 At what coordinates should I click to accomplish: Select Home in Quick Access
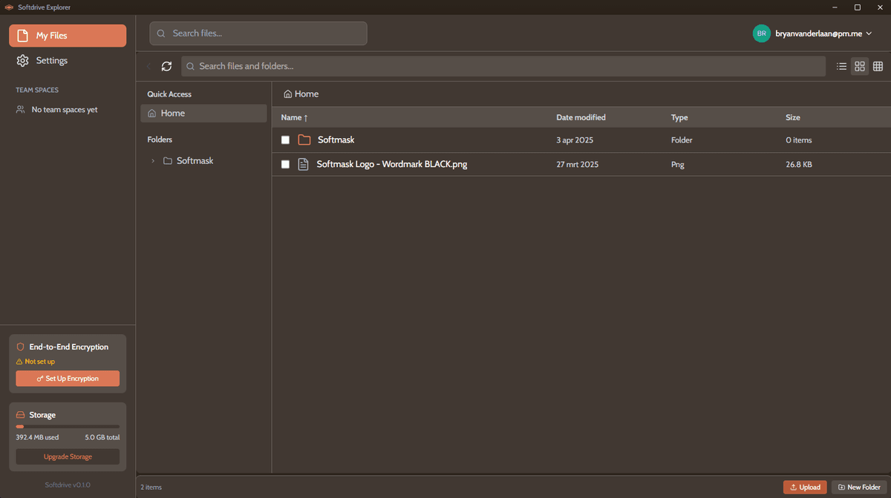pos(203,113)
